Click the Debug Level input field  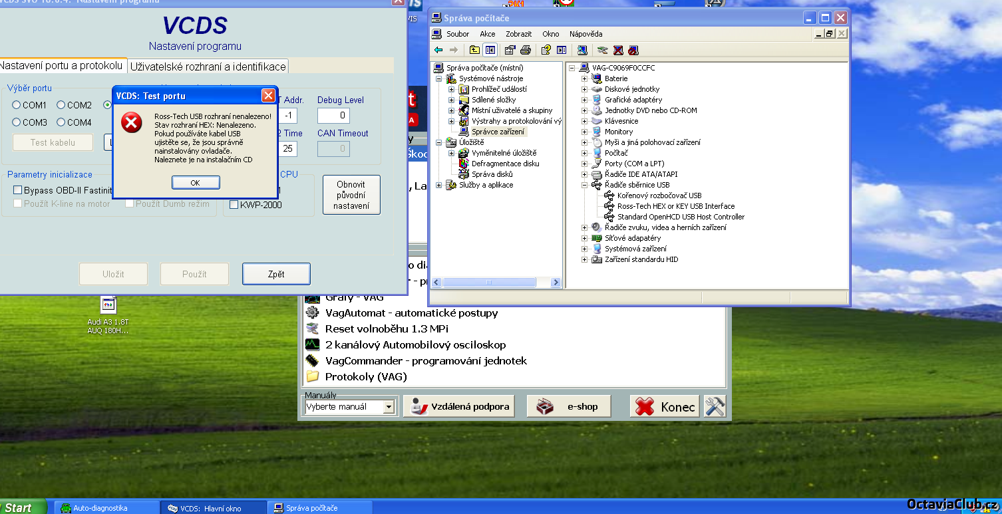333,116
